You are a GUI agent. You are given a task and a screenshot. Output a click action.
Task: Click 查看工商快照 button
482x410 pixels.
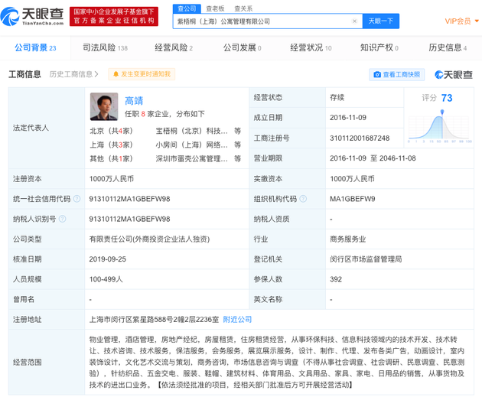point(397,74)
